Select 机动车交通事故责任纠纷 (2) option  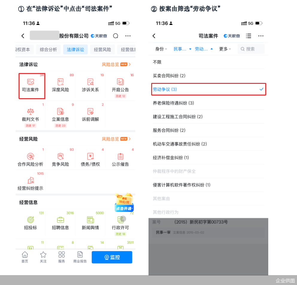coord(208,144)
